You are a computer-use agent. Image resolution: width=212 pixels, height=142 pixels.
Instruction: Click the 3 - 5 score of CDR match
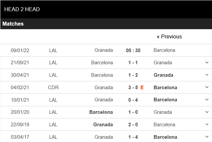(x=133, y=88)
